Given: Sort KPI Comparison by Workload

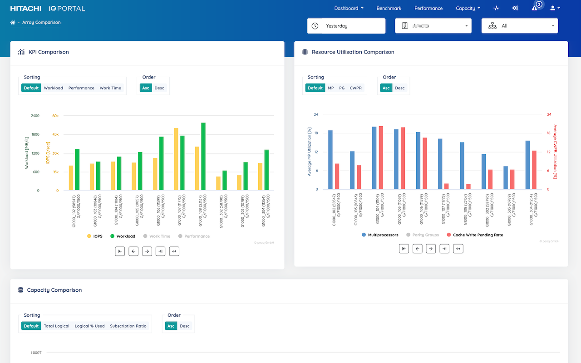Looking at the screenshot, I should tap(53, 88).
